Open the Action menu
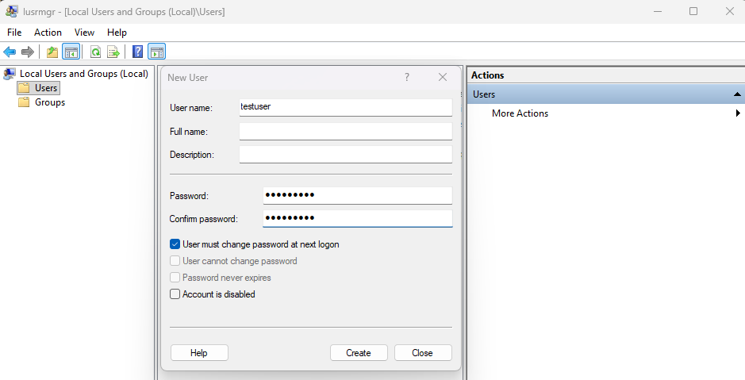This screenshot has height=380, width=745. pyautogui.click(x=48, y=33)
